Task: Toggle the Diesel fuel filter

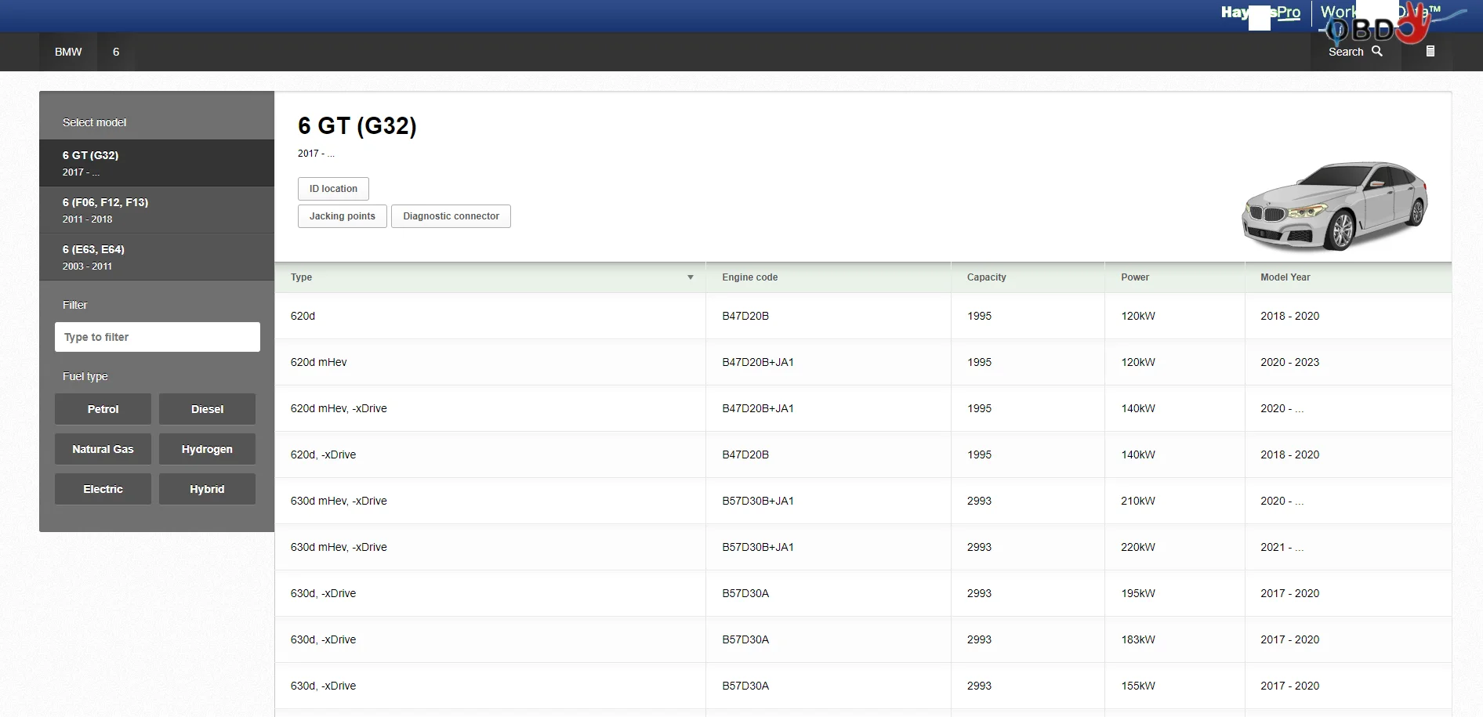Action: (x=207, y=409)
